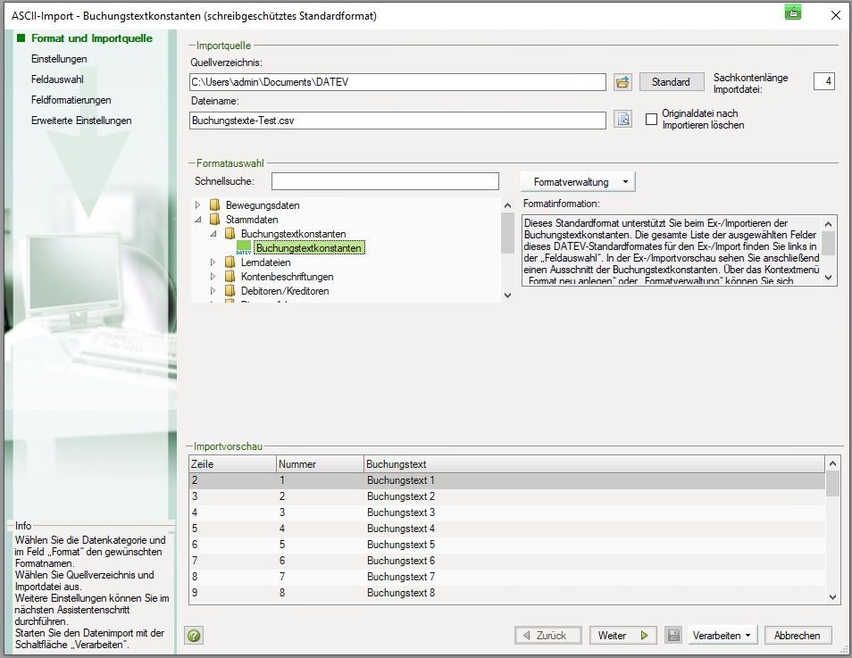The image size is (852, 658).
Task: Select the Kontenbeschriftungen tree item
Action: coord(287,276)
